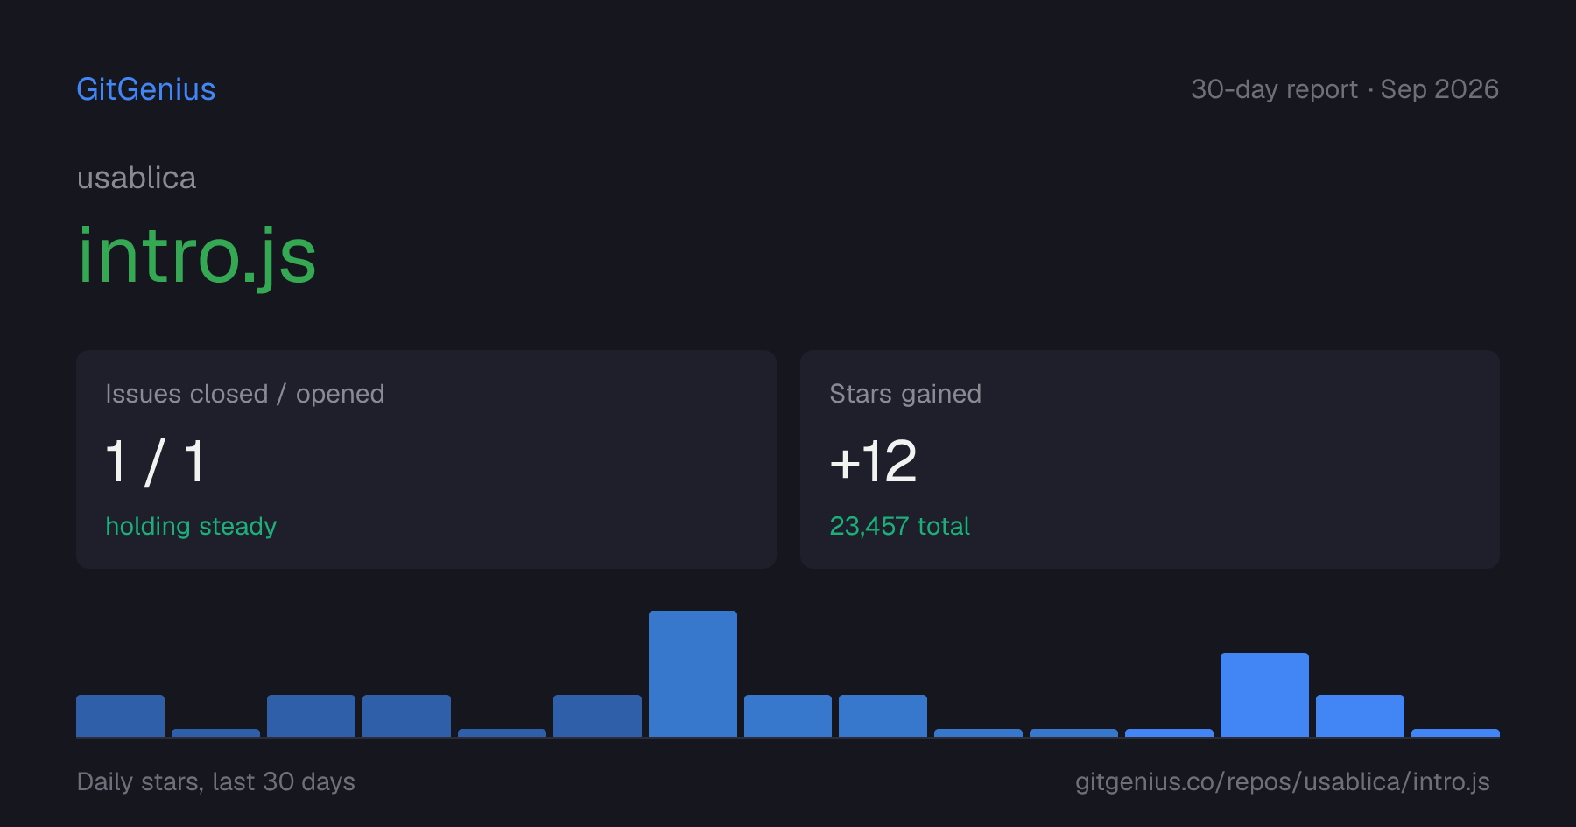Select the last short bar in the chart
1576x827 pixels.
coord(1455,732)
